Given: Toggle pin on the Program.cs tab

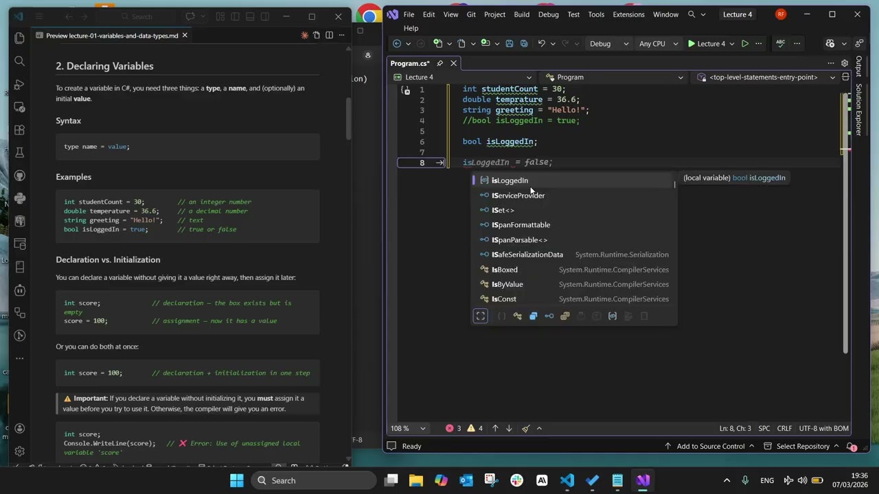Looking at the screenshot, I should tap(439, 63).
